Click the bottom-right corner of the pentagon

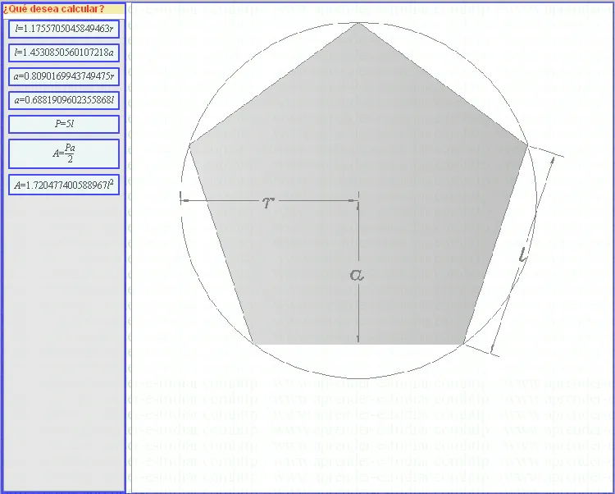pyautogui.click(x=463, y=342)
